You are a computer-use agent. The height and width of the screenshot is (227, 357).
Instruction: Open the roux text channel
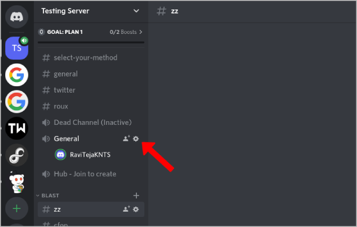[x=61, y=106]
